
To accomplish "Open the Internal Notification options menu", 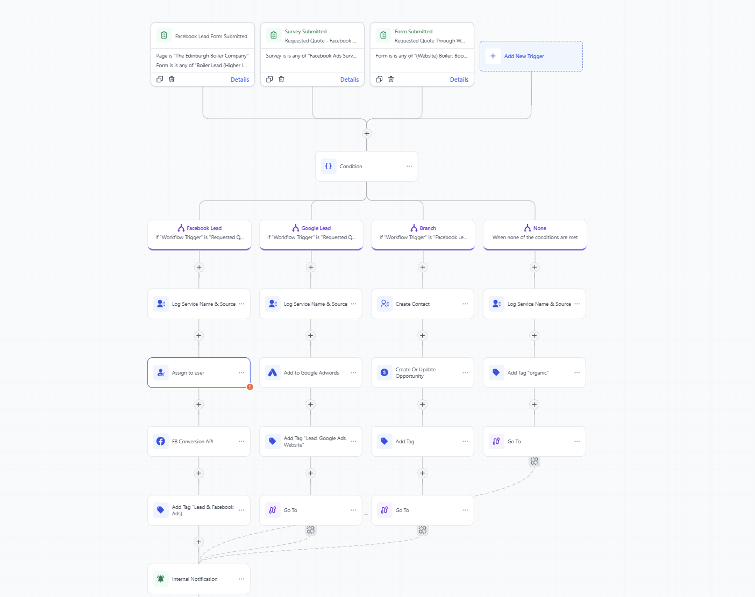I will click(x=241, y=579).
